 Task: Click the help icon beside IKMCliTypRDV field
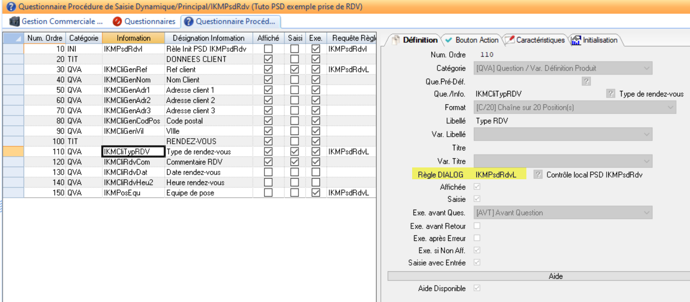pyautogui.click(x=610, y=94)
